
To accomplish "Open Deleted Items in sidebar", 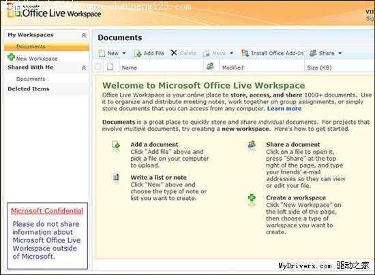I will pos(29,88).
